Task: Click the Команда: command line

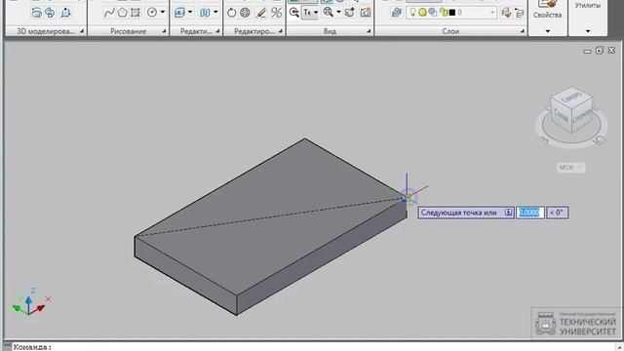Action: pyautogui.click(x=314, y=347)
